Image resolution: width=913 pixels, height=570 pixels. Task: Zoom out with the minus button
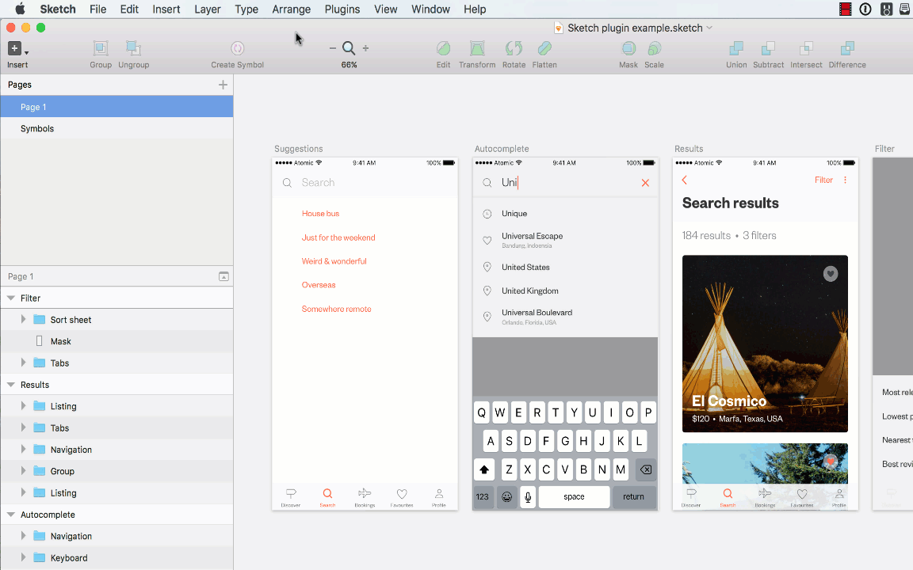pos(333,48)
